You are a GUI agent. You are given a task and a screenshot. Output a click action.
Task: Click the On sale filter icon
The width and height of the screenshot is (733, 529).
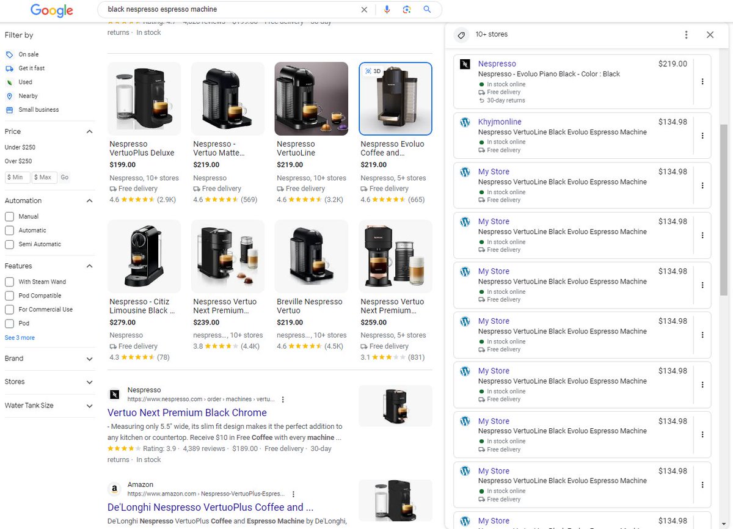[x=9, y=54]
